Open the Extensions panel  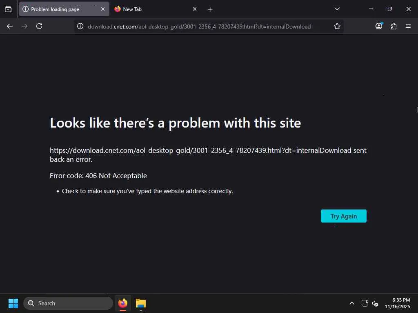point(394,26)
